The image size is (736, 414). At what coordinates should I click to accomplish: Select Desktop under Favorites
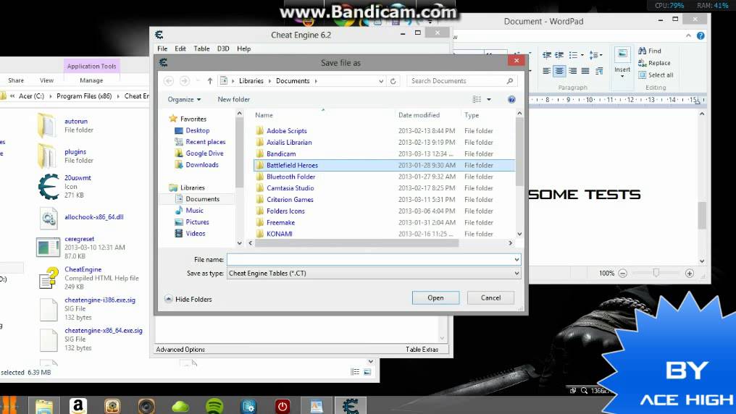tap(197, 130)
